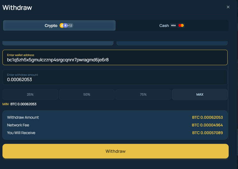This screenshot has width=238, height=169.
Task: Click the Bitcoin coin icon
Action: 62,25
